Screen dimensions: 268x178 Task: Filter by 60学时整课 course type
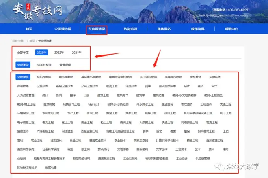44,64
